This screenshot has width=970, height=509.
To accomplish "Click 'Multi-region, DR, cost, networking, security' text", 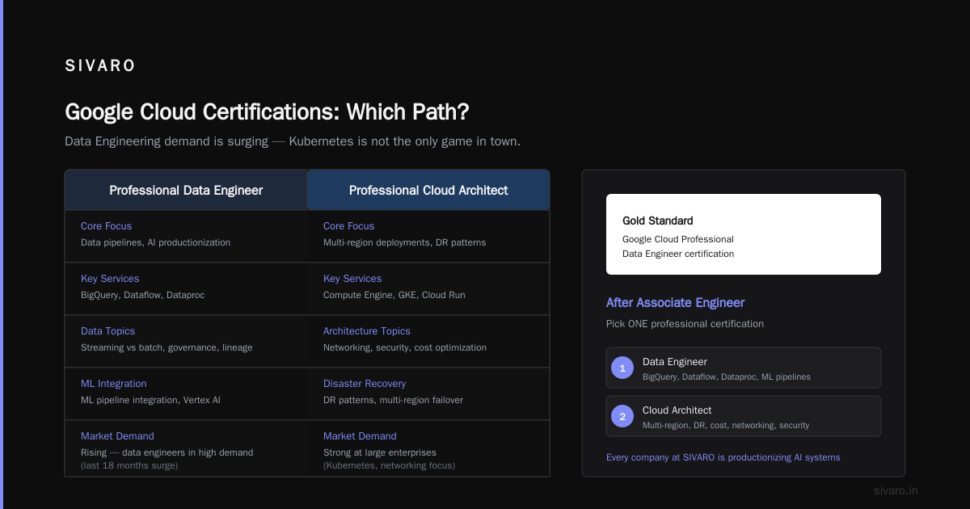I will 725,425.
